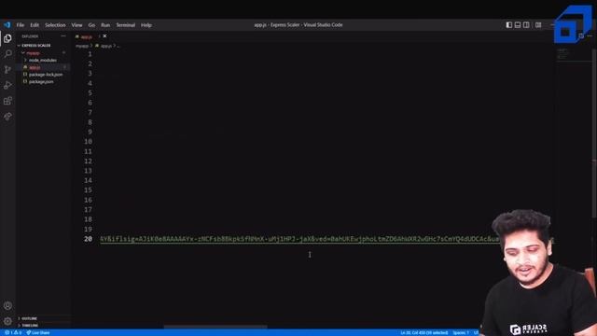597x336 pixels.
Task: Click the editor horizontal scrollbar thumb
Action: (x=215, y=327)
